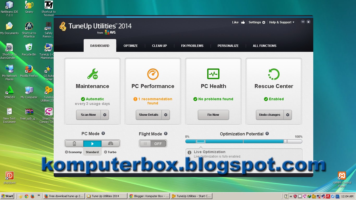The height and width of the screenshot is (200, 356).
Task: Open the gear settings beside Scan Now
Action: (105, 115)
